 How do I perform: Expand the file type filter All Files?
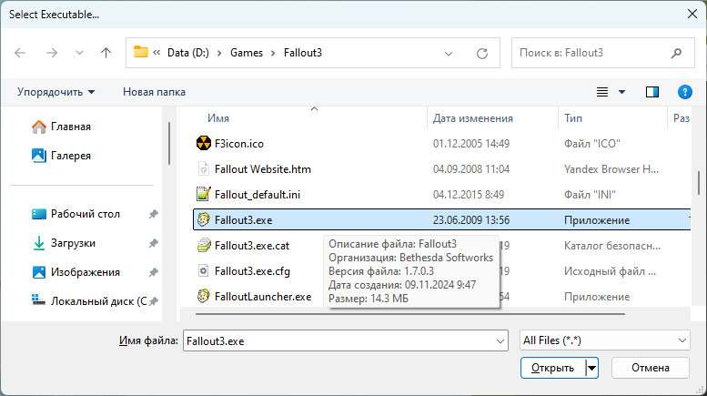click(602, 340)
